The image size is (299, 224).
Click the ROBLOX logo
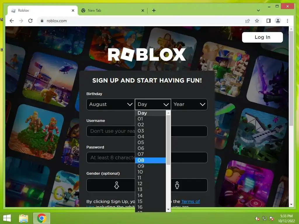(x=147, y=55)
